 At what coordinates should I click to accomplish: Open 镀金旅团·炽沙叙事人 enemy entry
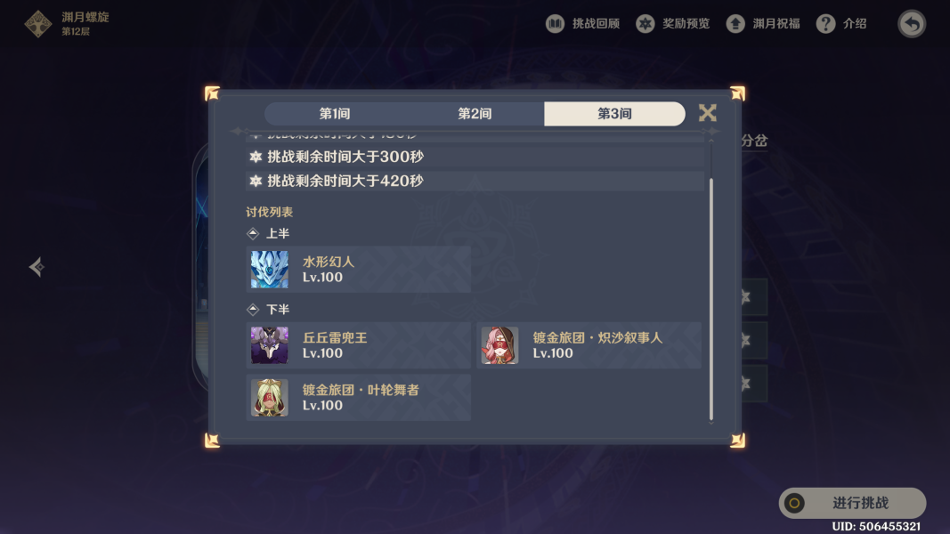pos(589,345)
